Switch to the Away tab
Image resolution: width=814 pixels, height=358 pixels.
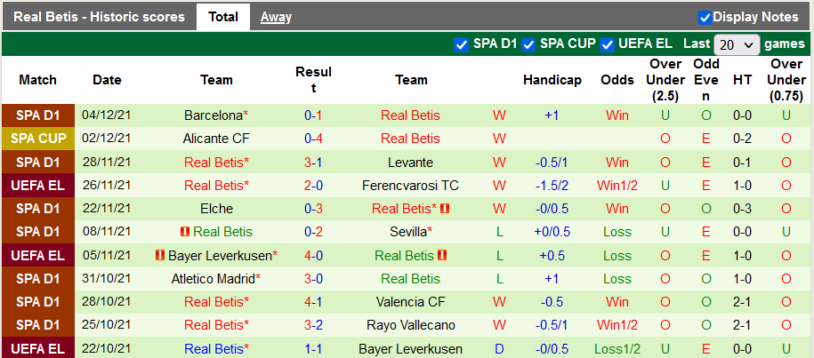tap(276, 17)
